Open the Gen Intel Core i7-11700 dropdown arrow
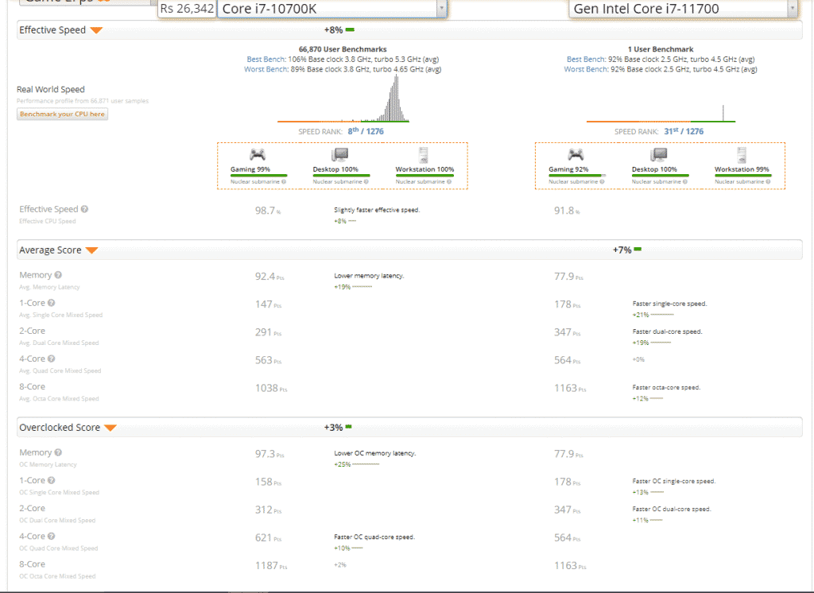 click(x=793, y=8)
